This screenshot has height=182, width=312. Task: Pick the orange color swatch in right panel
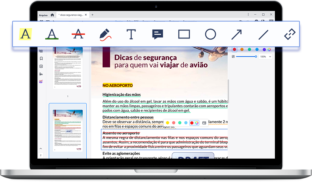(x=242, y=49)
